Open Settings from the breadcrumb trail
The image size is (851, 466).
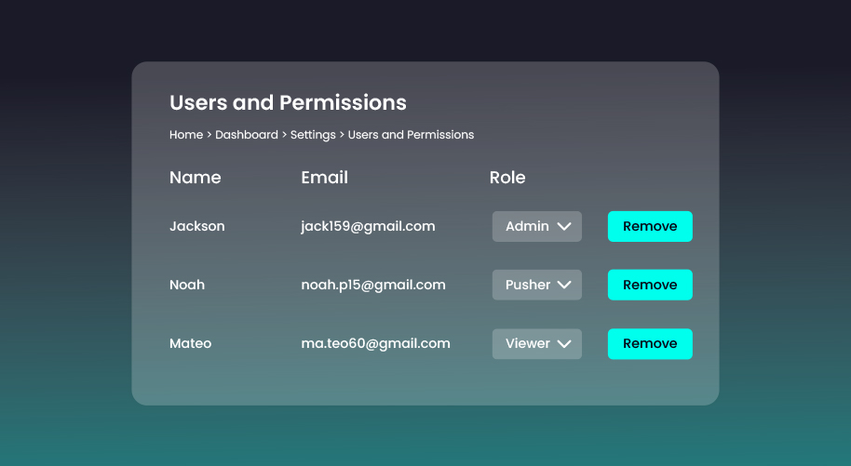click(313, 135)
